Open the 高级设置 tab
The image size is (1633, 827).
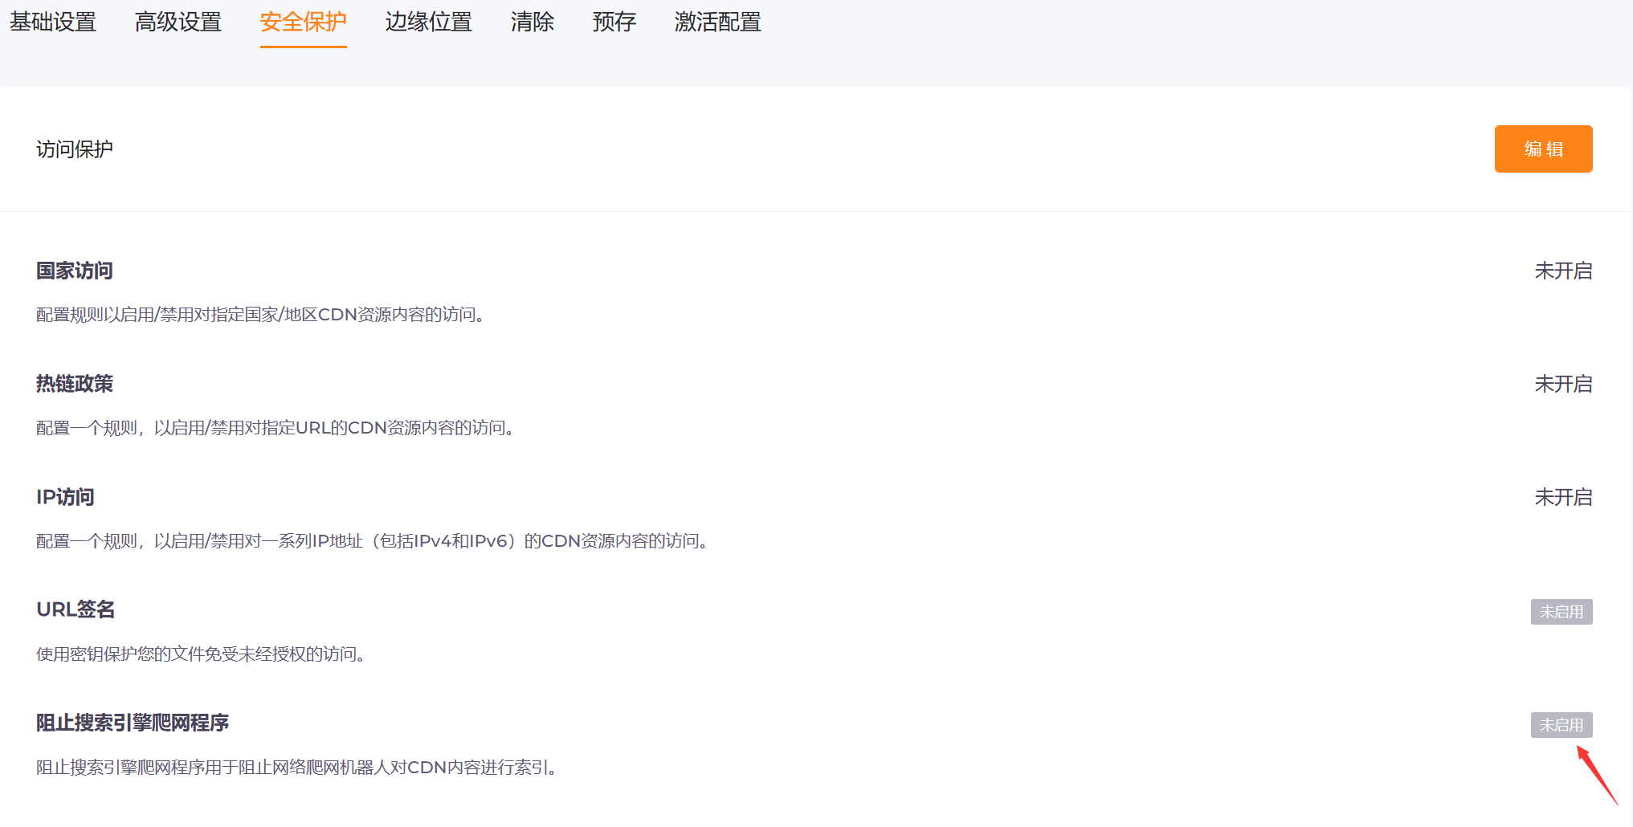178,22
